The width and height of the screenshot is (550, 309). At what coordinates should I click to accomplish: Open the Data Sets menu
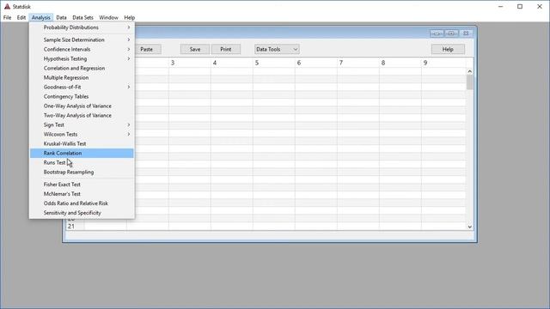coord(82,17)
